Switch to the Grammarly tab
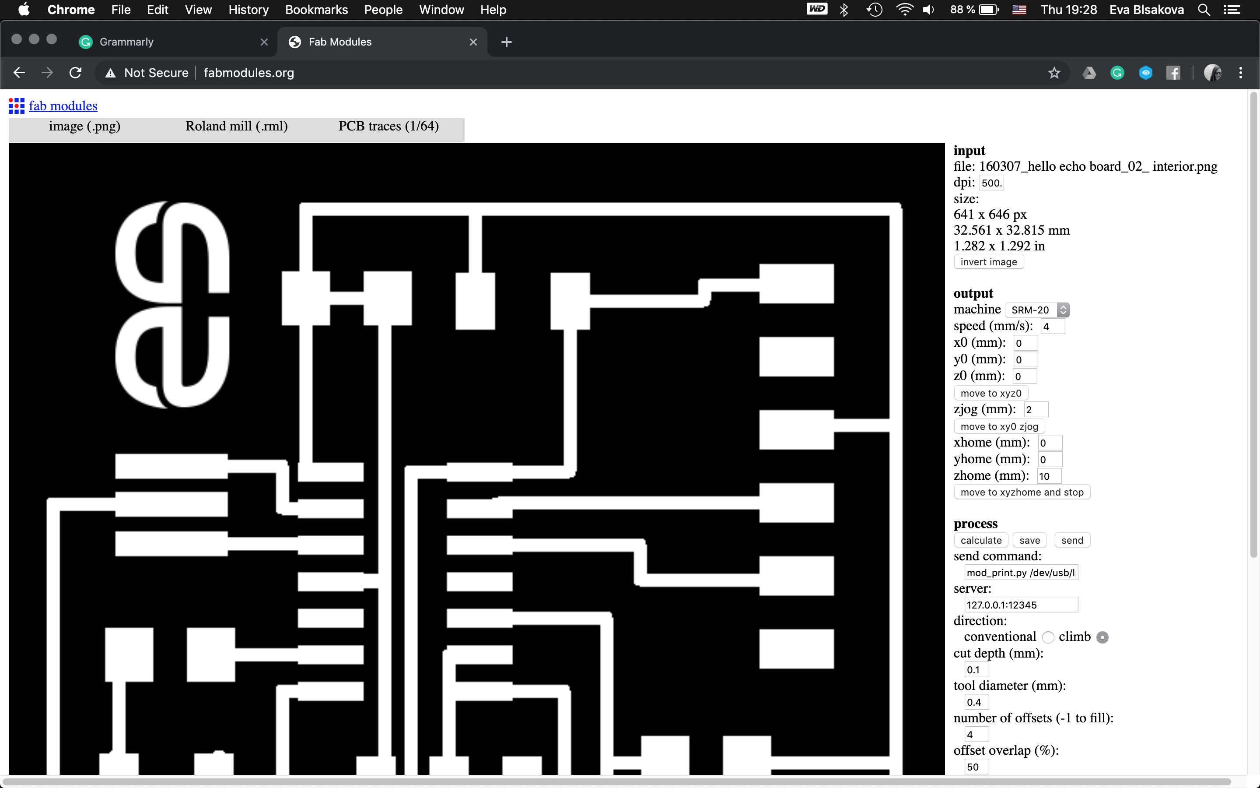The image size is (1260, 788). click(x=167, y=42)
